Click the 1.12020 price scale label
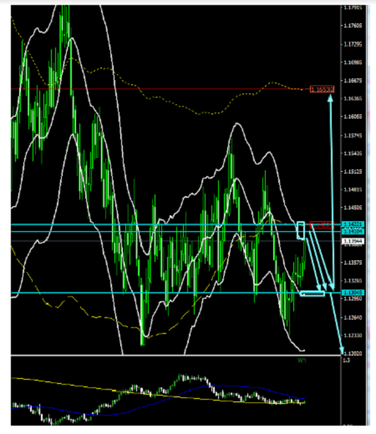The height and width of the screenshot is (434, 376). point(353,354)
